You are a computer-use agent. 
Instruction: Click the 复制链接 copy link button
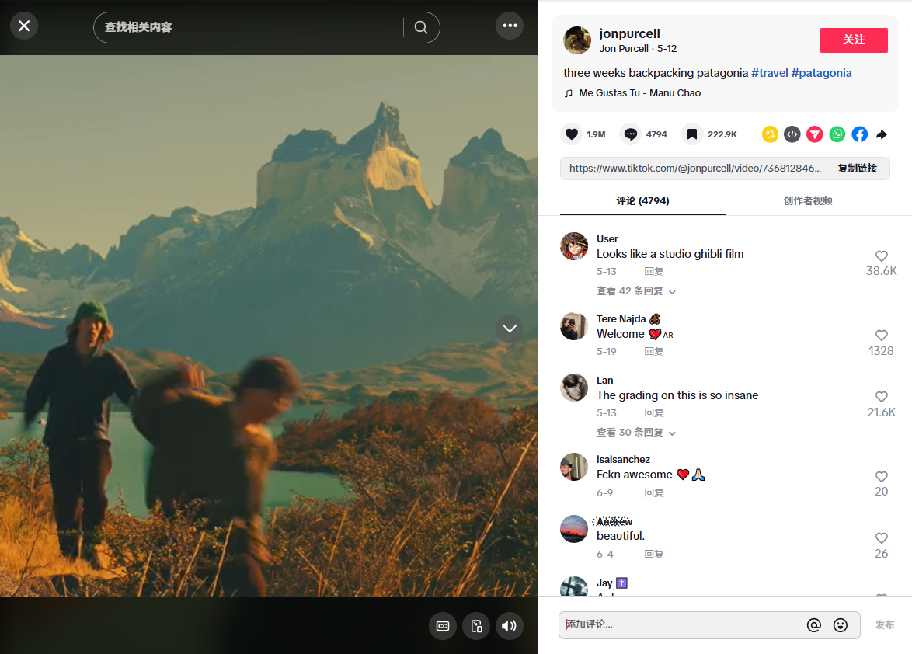[x=857, y=169]
